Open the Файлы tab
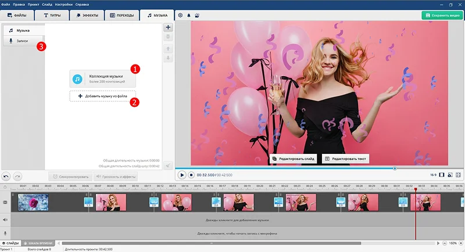The image size is (465, 252). click(17, 15)
